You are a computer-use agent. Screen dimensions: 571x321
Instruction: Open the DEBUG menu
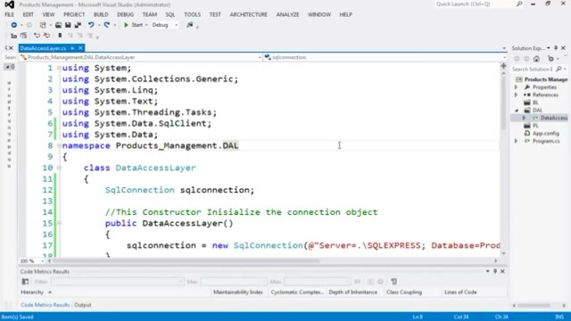point(125,14)
